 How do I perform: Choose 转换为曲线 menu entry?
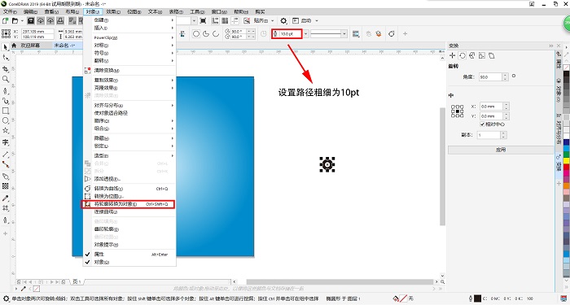129,189
